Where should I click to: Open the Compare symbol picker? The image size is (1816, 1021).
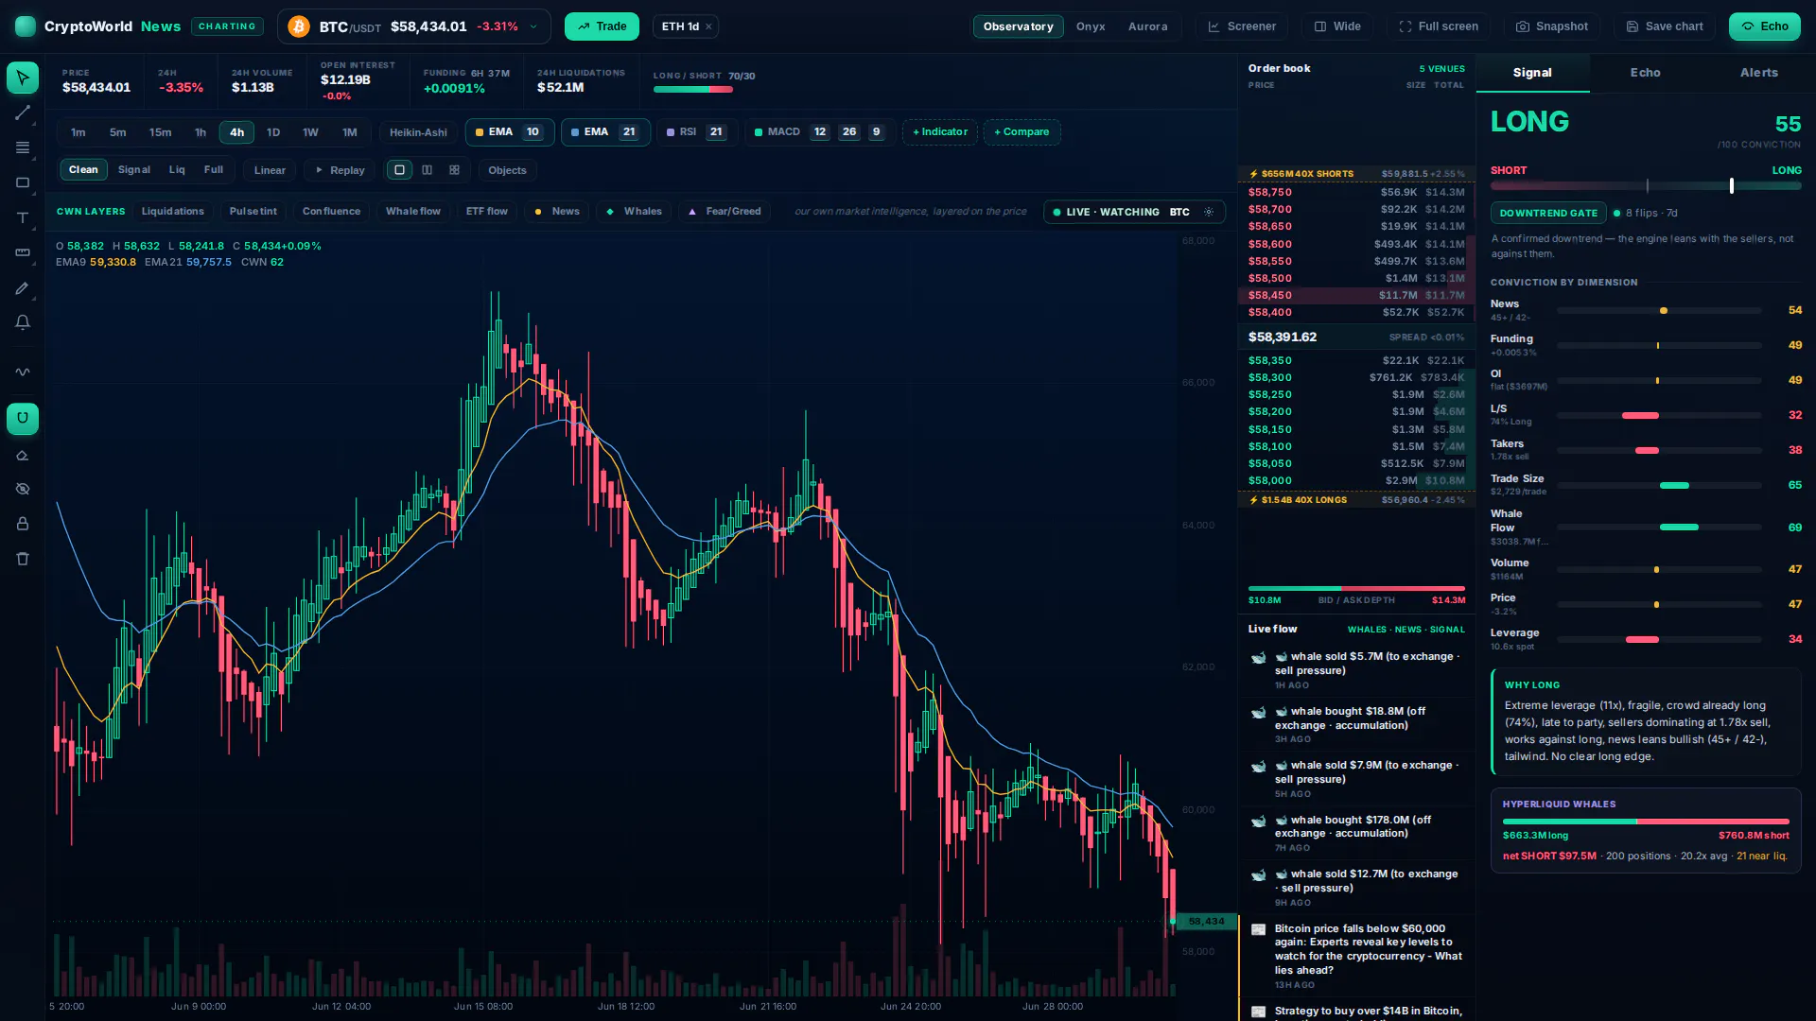(1021, 132)
